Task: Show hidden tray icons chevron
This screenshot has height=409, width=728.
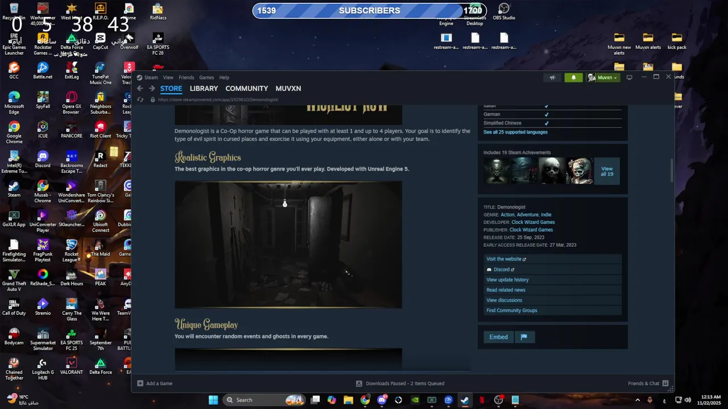Action: coord(638,400)
